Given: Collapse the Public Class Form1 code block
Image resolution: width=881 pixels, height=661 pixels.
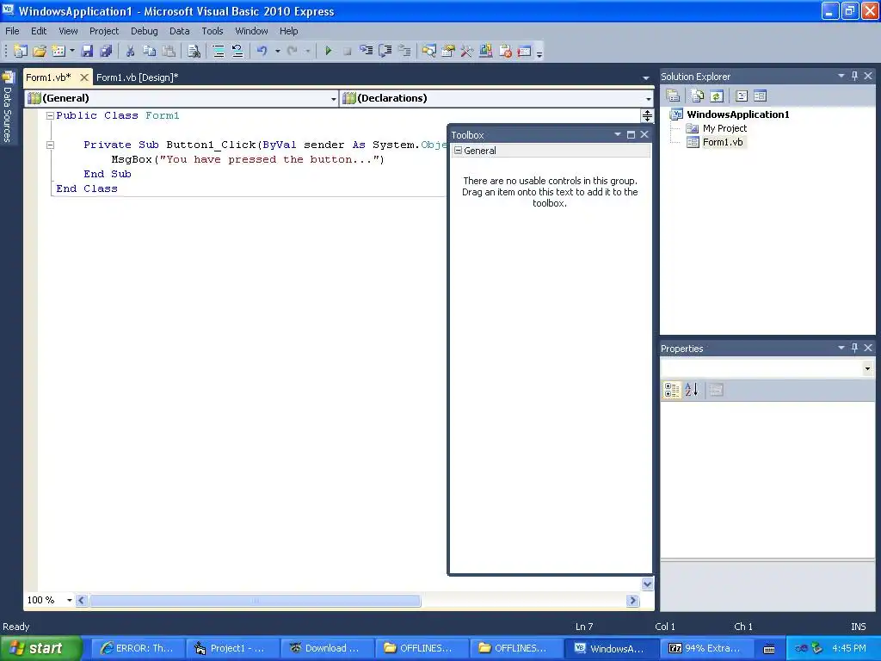Looking at the screenshot, I should (50, 116).
